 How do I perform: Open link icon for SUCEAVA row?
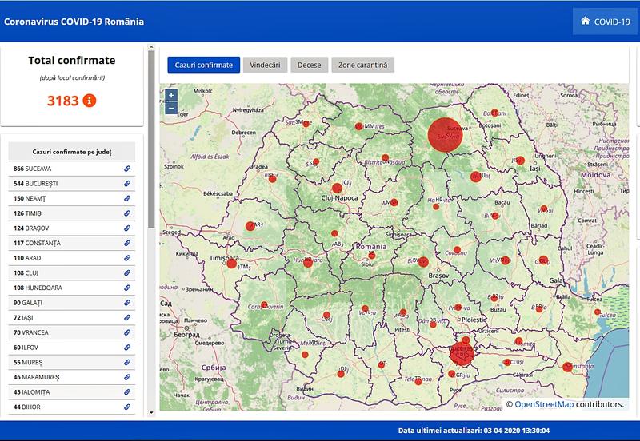[127, 169]
